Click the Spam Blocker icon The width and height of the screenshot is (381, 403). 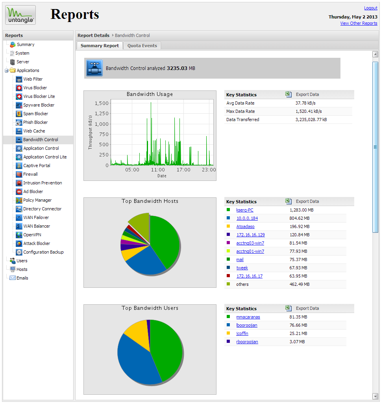[x=19, y=114]
